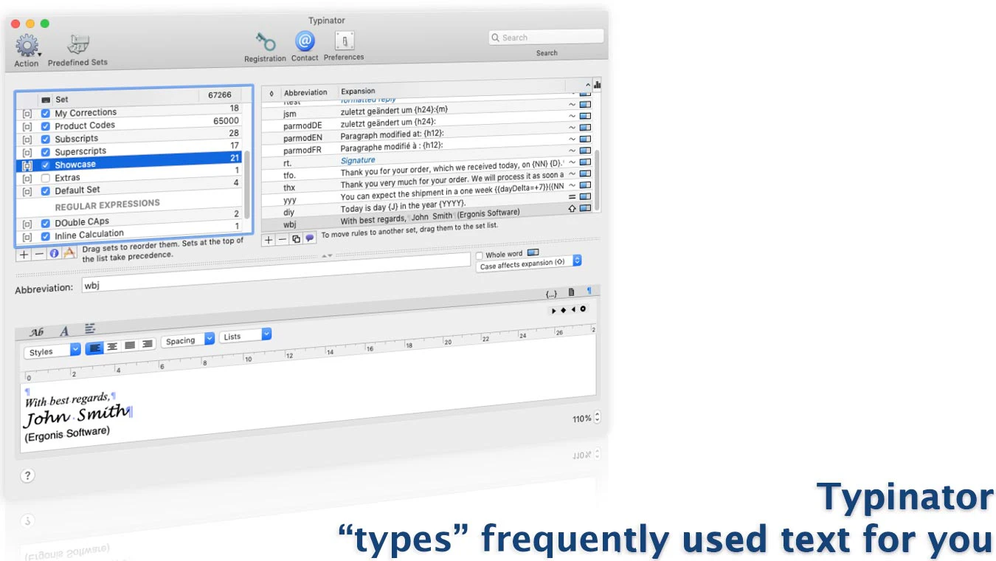This screenshot has height=561, width=996.
Task: Toggle the Superscripts set checkbox
Action: [x=46, y=152]
